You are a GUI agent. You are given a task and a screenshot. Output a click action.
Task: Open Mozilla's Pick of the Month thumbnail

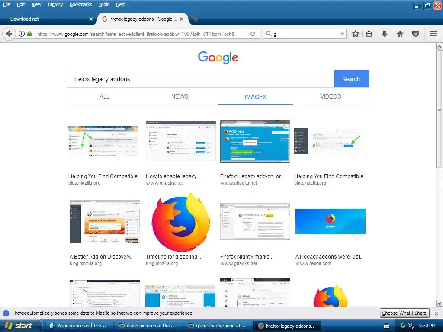pos(105,222)
